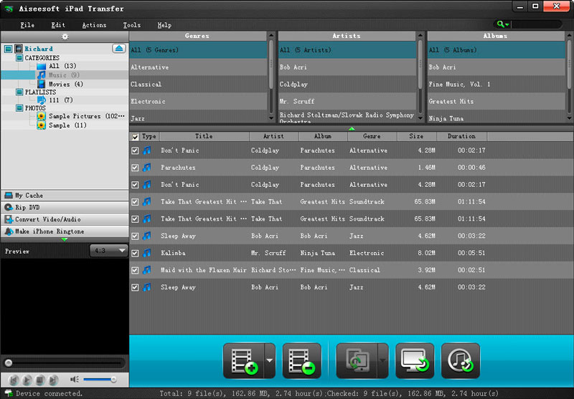Uncheck the Parachutes song checkbox
Viewport: 574px width, 399px height.
tap(135, 168)
